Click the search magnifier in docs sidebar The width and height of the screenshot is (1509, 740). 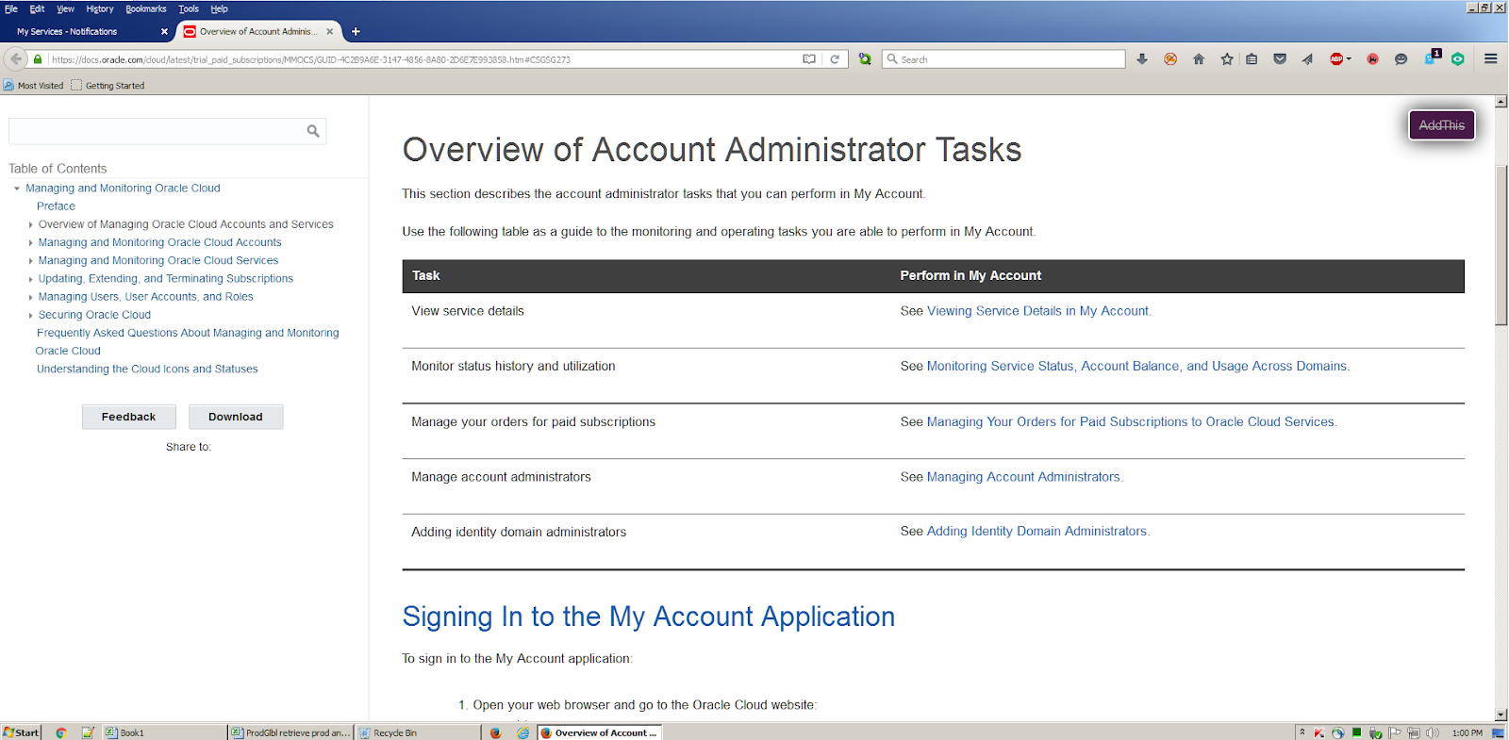tap(313, 131)
